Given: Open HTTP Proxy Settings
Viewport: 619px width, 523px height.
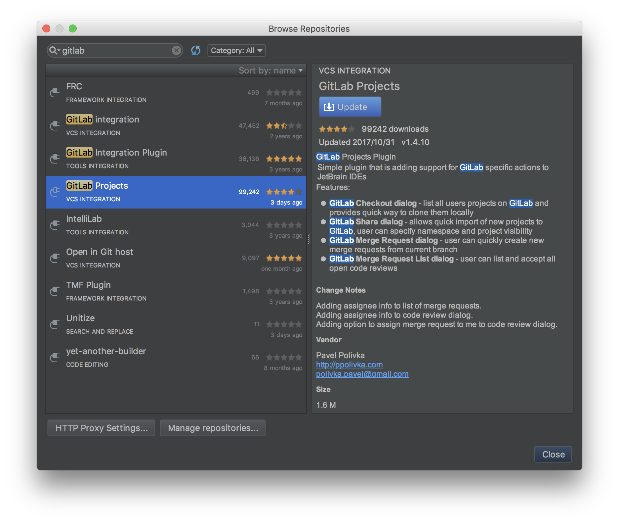Looking at the screenshot, I should pos(101,428).
